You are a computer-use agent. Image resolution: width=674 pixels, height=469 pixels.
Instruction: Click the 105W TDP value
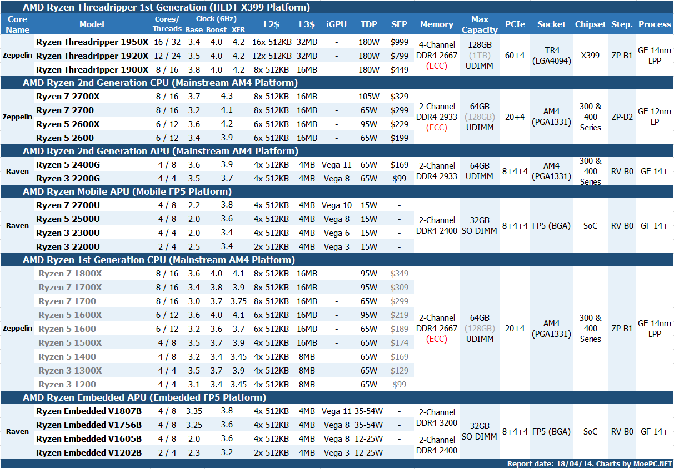pyautogui.click(x=368, y=97)
